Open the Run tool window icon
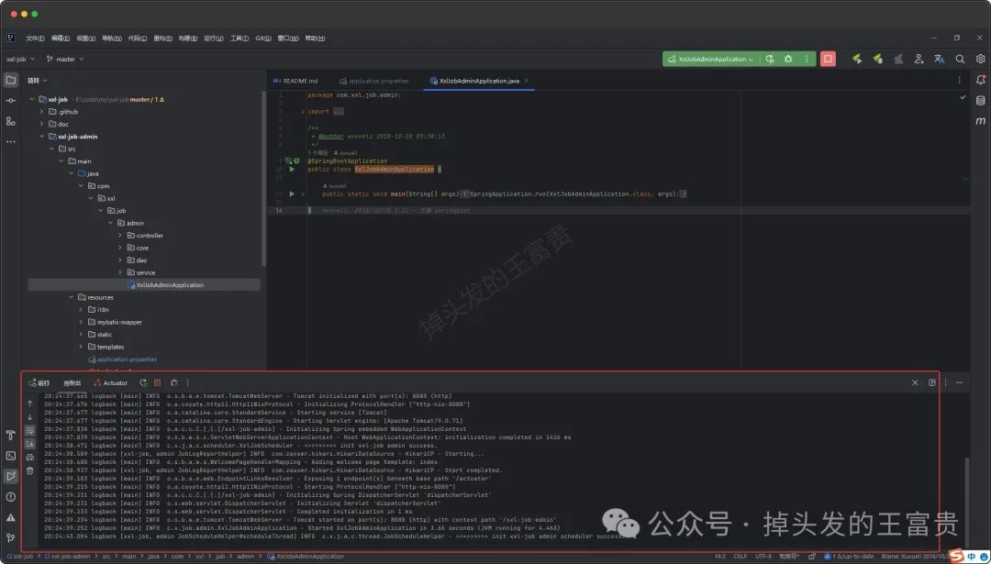The image size is (991, 564). click(x=10, y=476)
